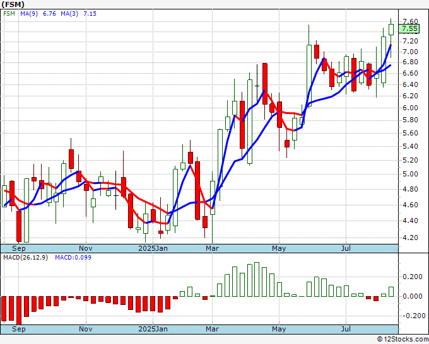Select the FSM ticker legend label
This screenshot has height=344, width=429.
tap(9, 14)
